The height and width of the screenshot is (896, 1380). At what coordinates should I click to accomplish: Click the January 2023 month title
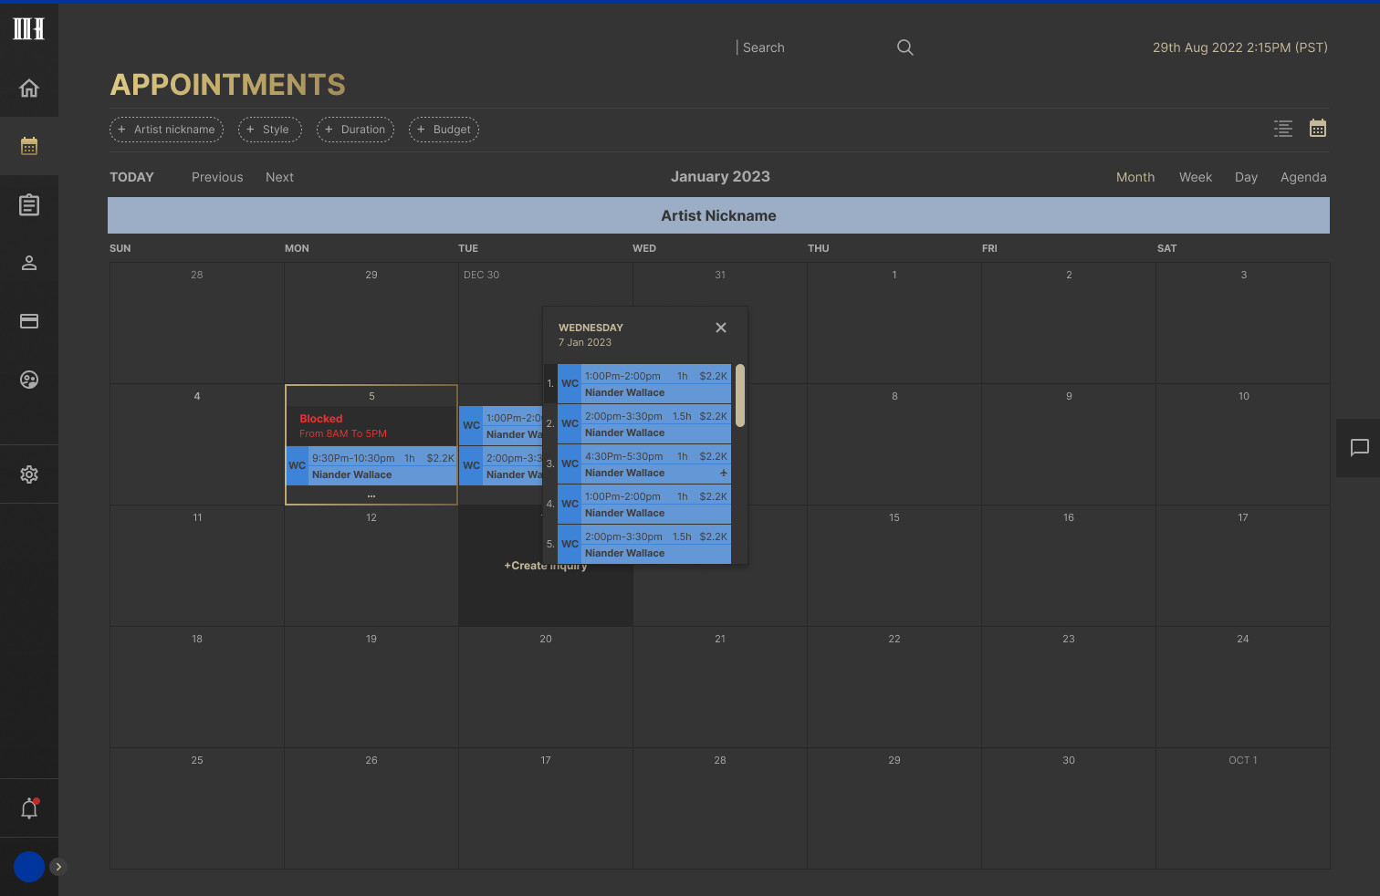tap(720, 177)
